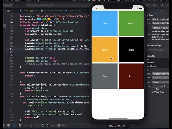The height and width of the screenshot is (129, 172).
Task: Open the Debug View Hierarchy icon
Action: pyautogui.click(x=42, y=125)
